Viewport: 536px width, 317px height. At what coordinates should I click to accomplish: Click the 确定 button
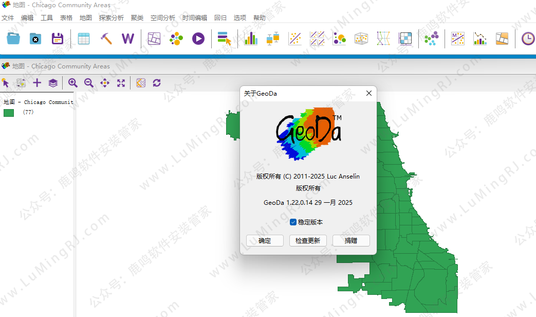(265, 240)
